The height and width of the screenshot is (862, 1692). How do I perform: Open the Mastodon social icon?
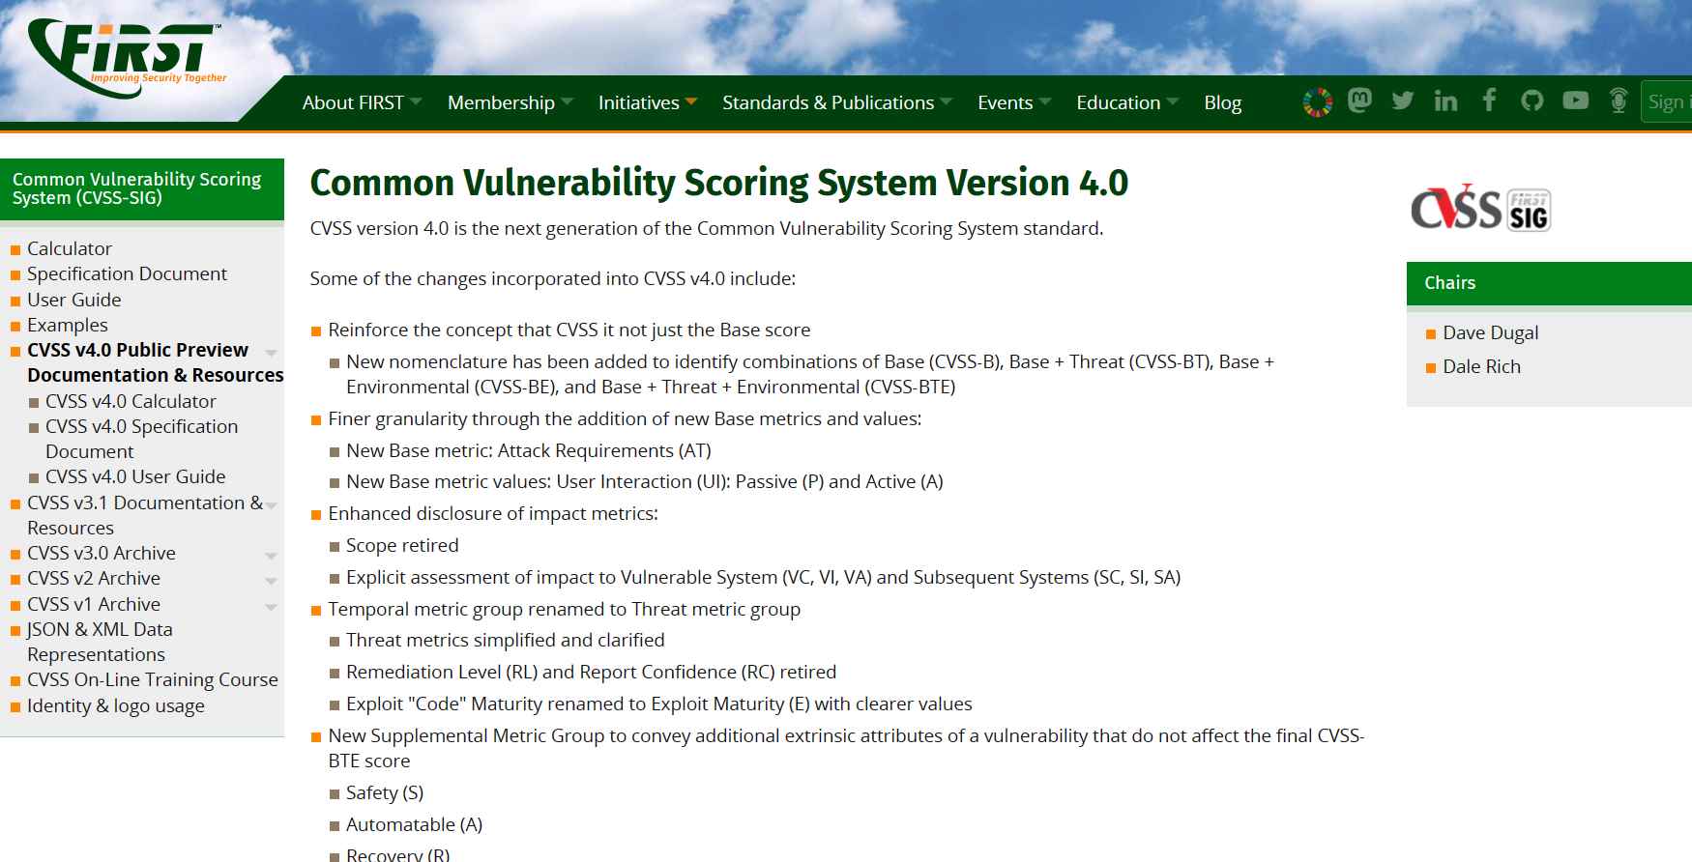[x=1359, y=101]
